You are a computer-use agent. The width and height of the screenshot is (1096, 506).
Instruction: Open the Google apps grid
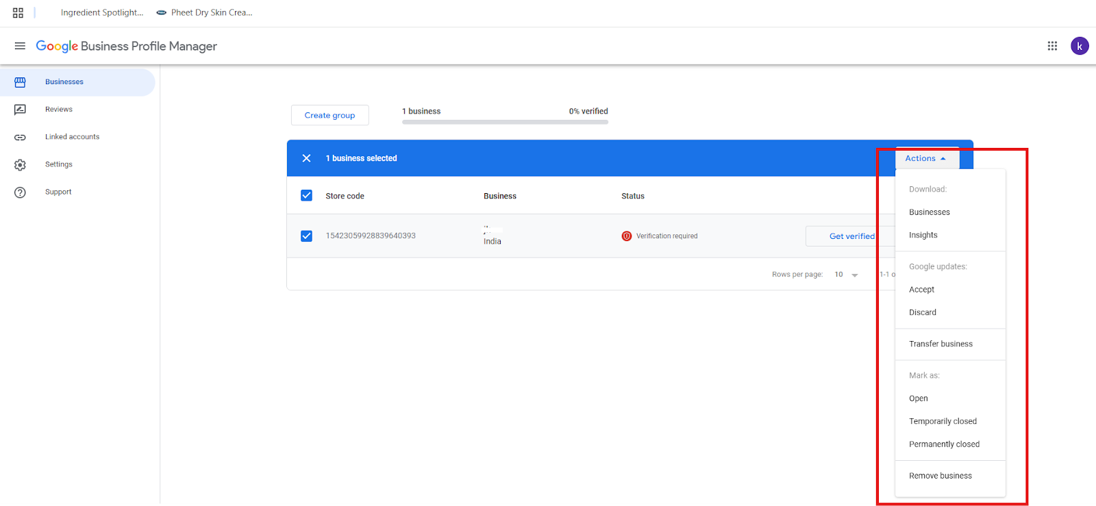1052,46
